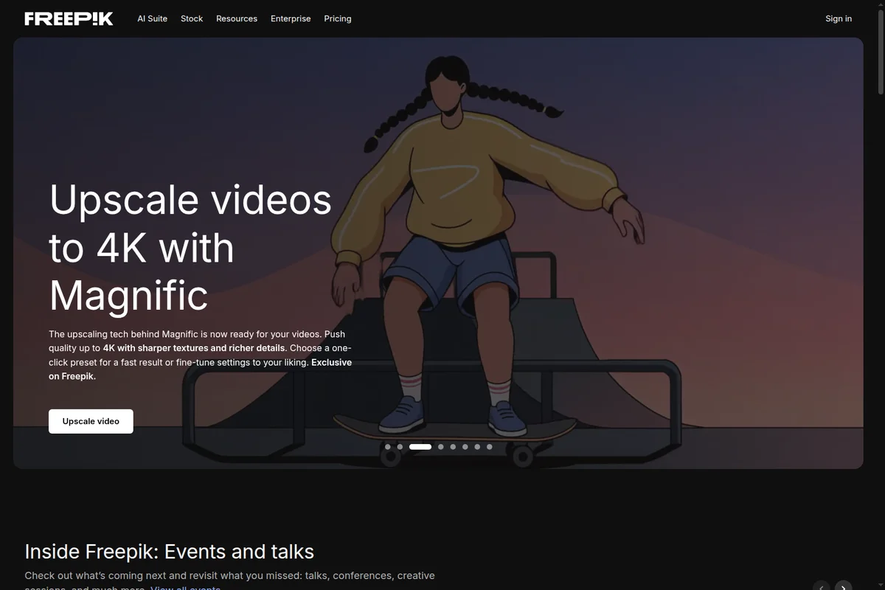Click the Sign in link
885x590 pixels.
coord(838,18)
